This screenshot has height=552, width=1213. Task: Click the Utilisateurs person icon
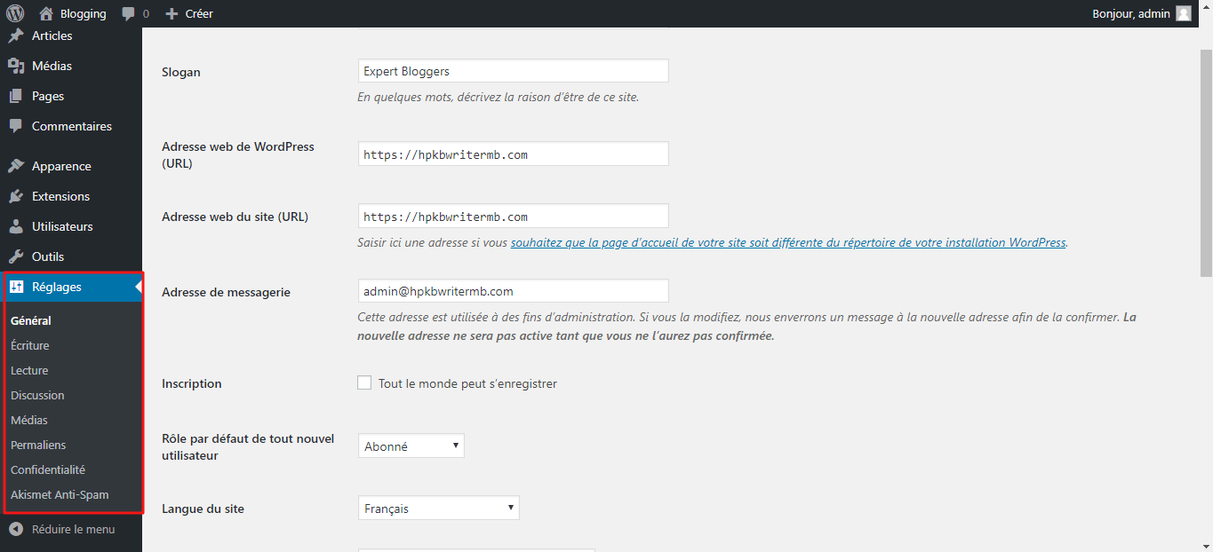[x=15, y=226]
